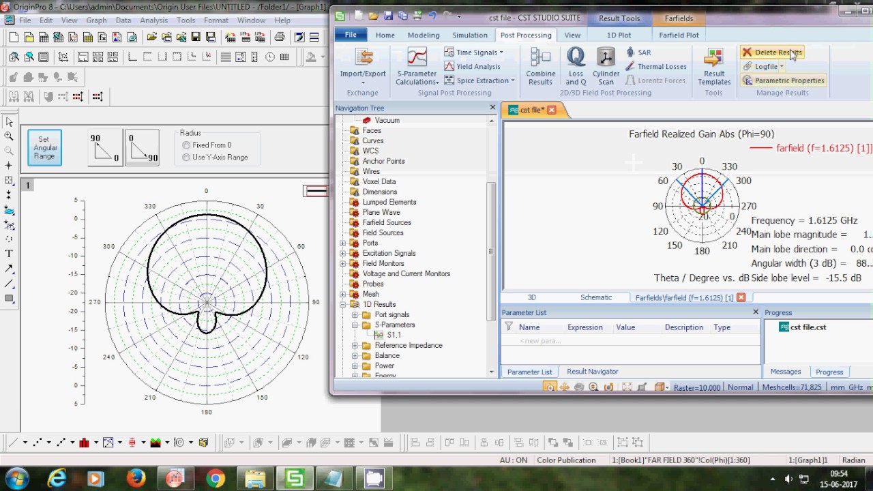Viewport: 873px width, 491px height.
Task: Open the CST File menu button
Action: coord(351,35)
